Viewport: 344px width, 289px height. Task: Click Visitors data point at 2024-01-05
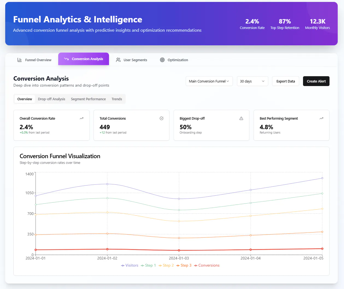pos(322,178)
